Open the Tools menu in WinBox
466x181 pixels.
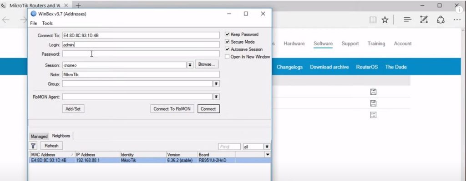pyautogui.click(x=47, y=23)
